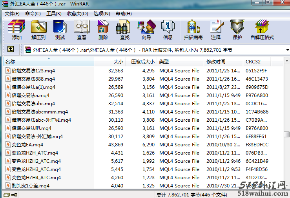The width and height of the screenshot is (290, 198).
Task: Click the key password icon in status bar
Action: (14, 195)
